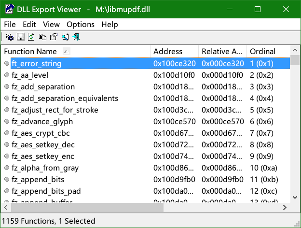
Task: Click the horizontal scrollbar thumb
Action: point(87,207)
